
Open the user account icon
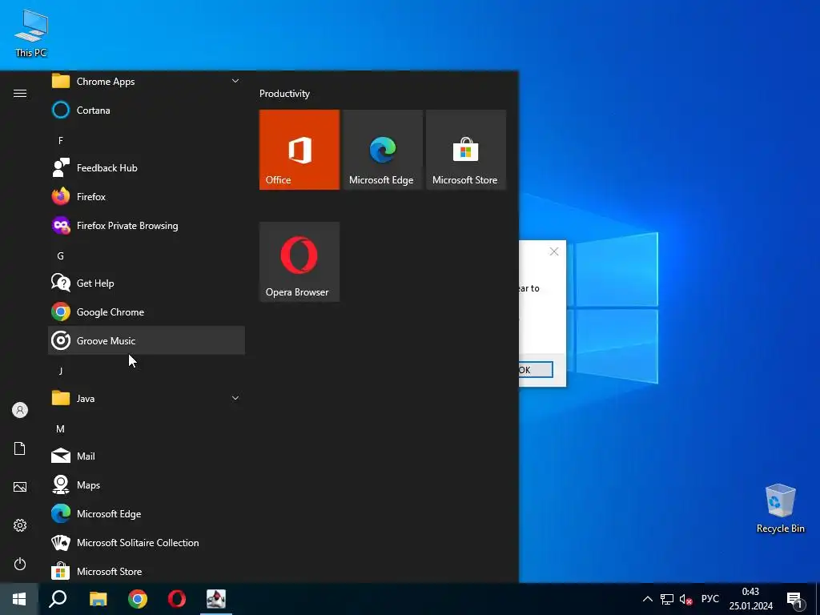[x=20, y=410]
